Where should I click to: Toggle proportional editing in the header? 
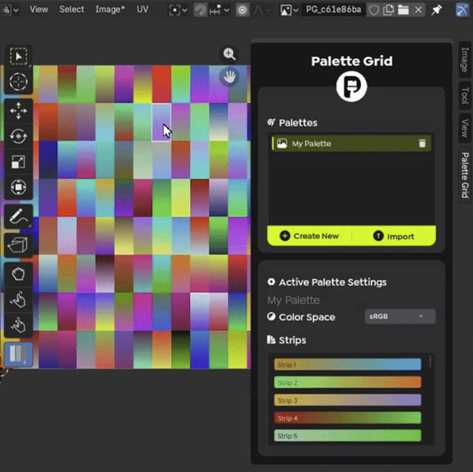pos(242,10)
